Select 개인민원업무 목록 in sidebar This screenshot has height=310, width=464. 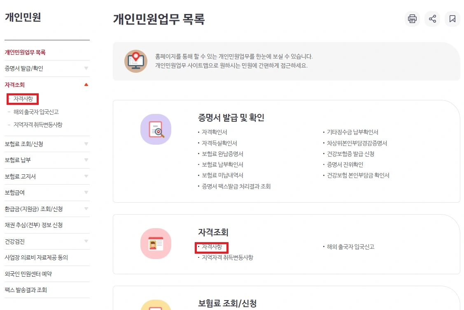27,52
